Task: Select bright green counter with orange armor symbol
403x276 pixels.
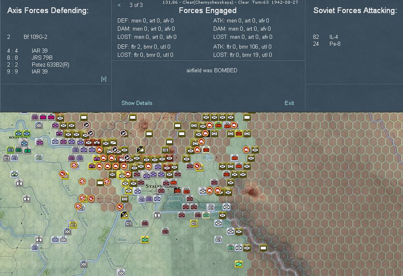Action: click(218, 125)
